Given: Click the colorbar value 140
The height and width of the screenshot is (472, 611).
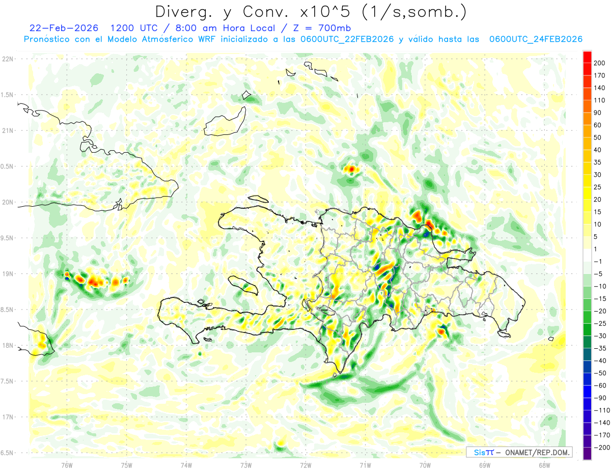Looking at the screenshot, I should coord(599,88).
